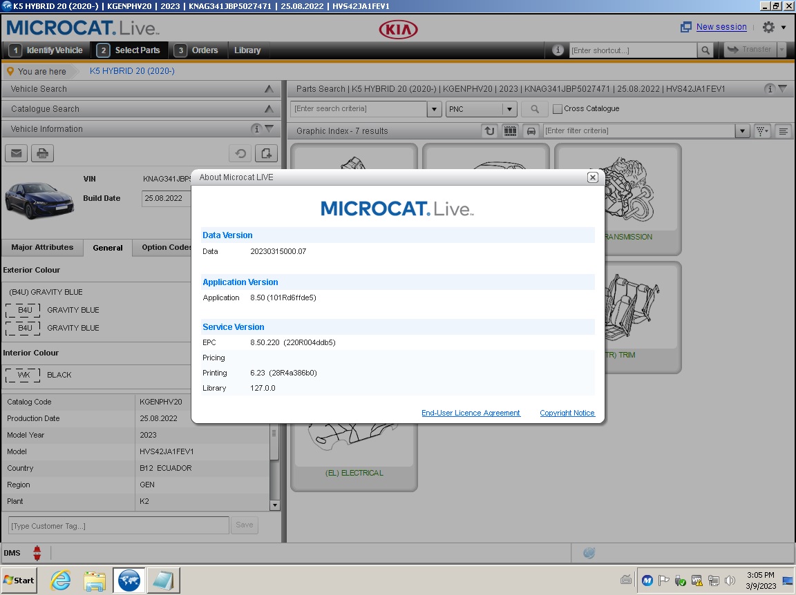Open the settings gear menu
Screen dimensions: 796x595
point(768,27)
